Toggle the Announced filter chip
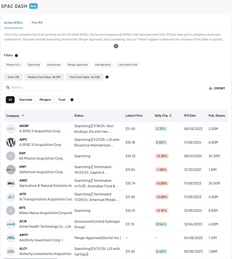 pyautogui.click(x=54, y=65)
